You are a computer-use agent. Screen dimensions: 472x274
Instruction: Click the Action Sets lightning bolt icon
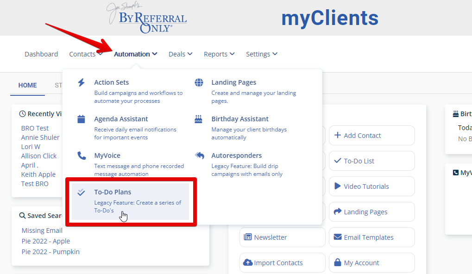click(x=81, y=82)
